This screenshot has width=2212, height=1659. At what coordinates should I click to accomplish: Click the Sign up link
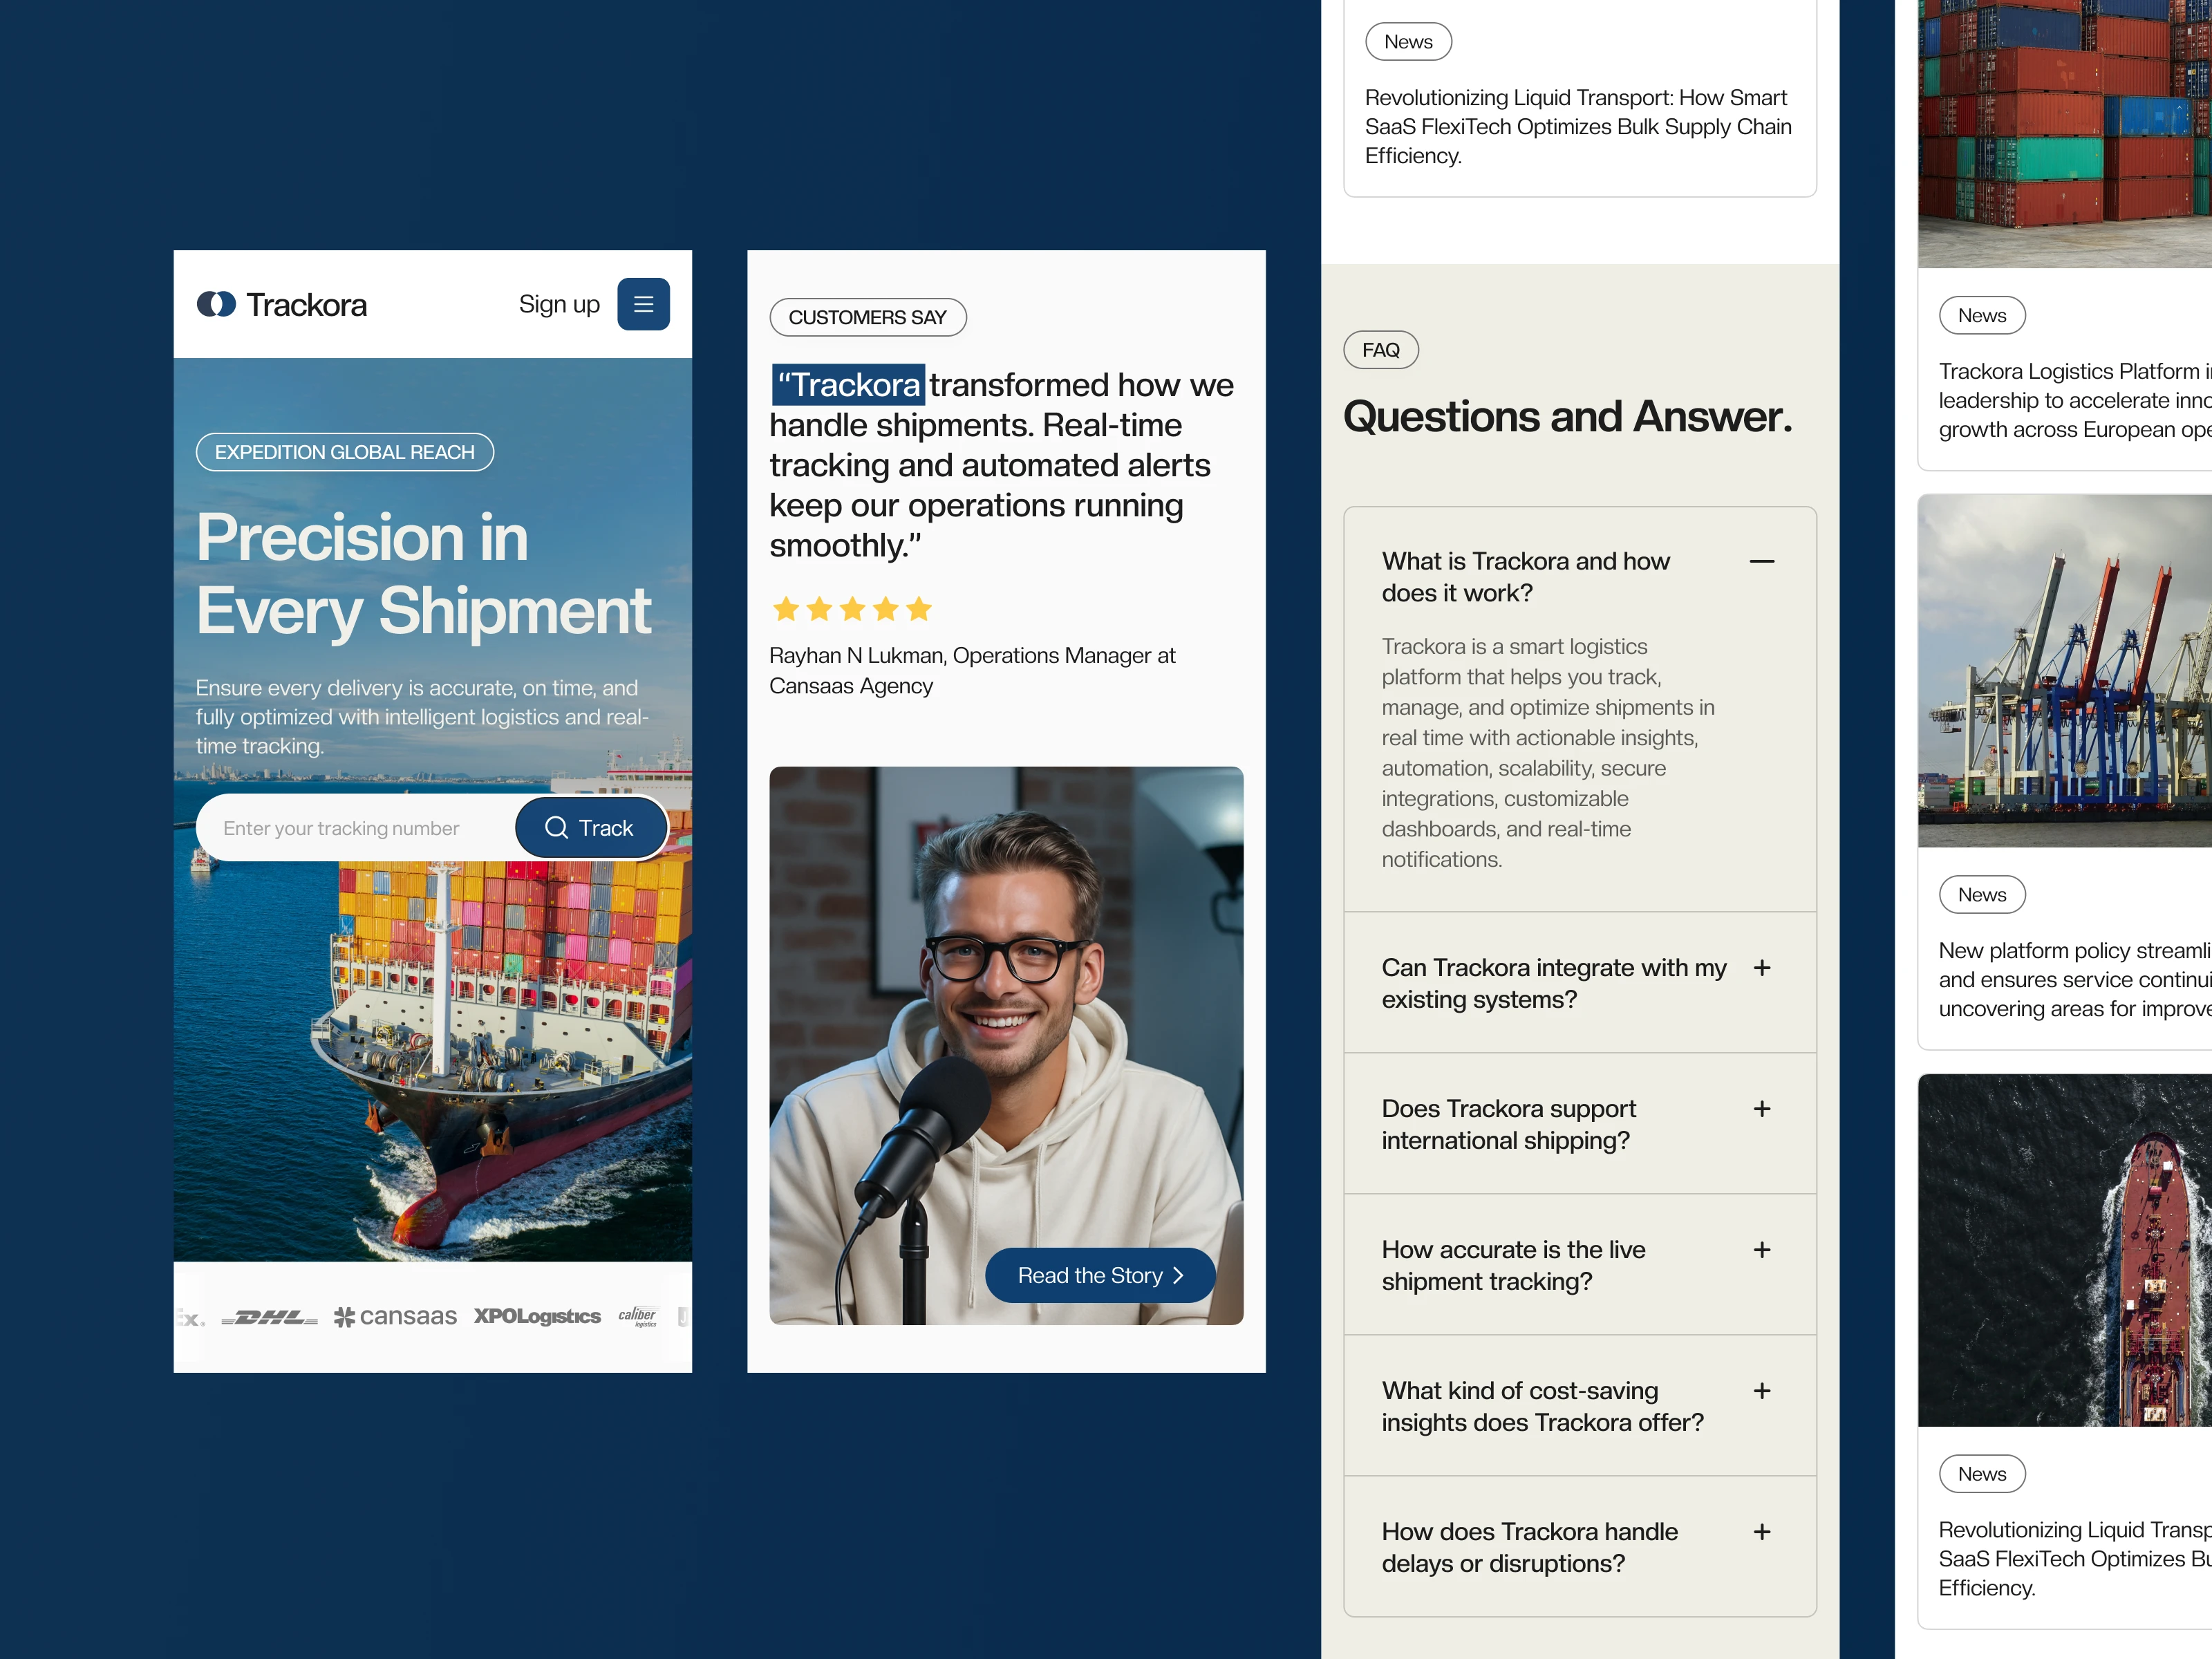pos(559,304)
